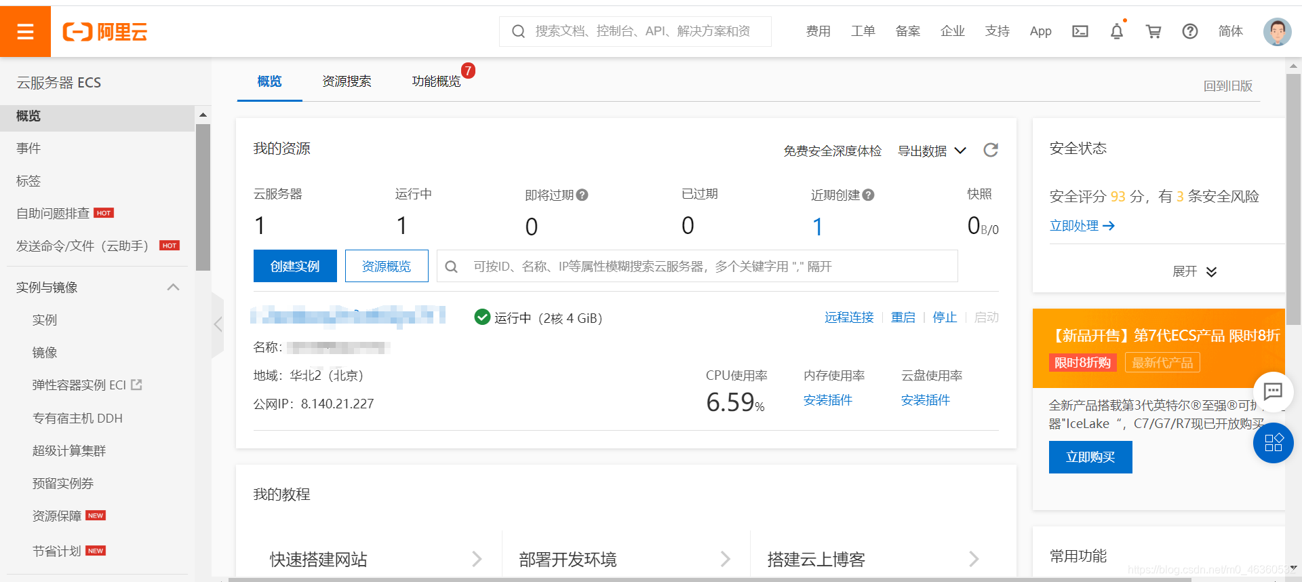
Task: Open the App top menu
Action: click(1040, 31)
